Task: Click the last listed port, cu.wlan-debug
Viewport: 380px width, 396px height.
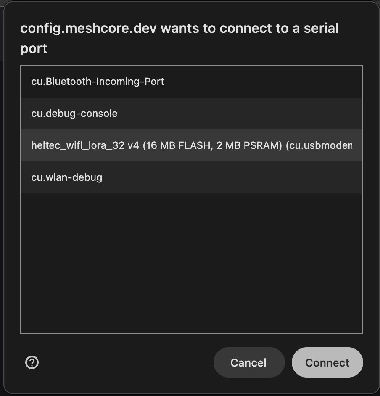Action: [x=67, y=177]
